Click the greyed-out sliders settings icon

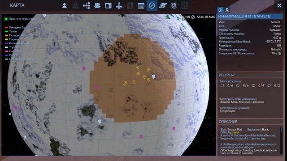[185, 6]
